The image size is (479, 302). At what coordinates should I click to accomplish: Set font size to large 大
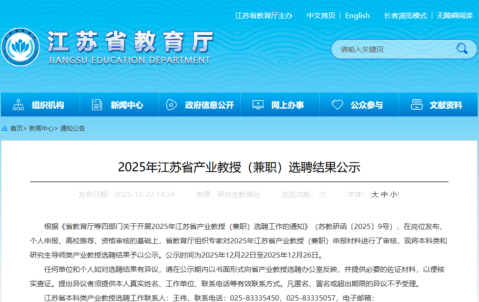(x=375, y=195)
